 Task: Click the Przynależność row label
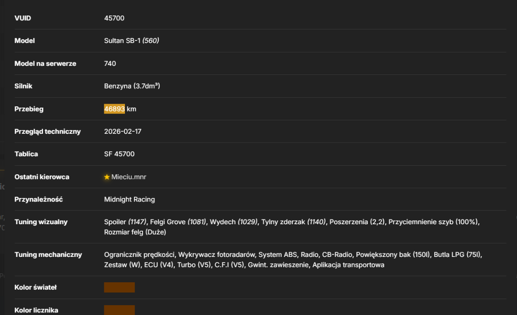38,199
